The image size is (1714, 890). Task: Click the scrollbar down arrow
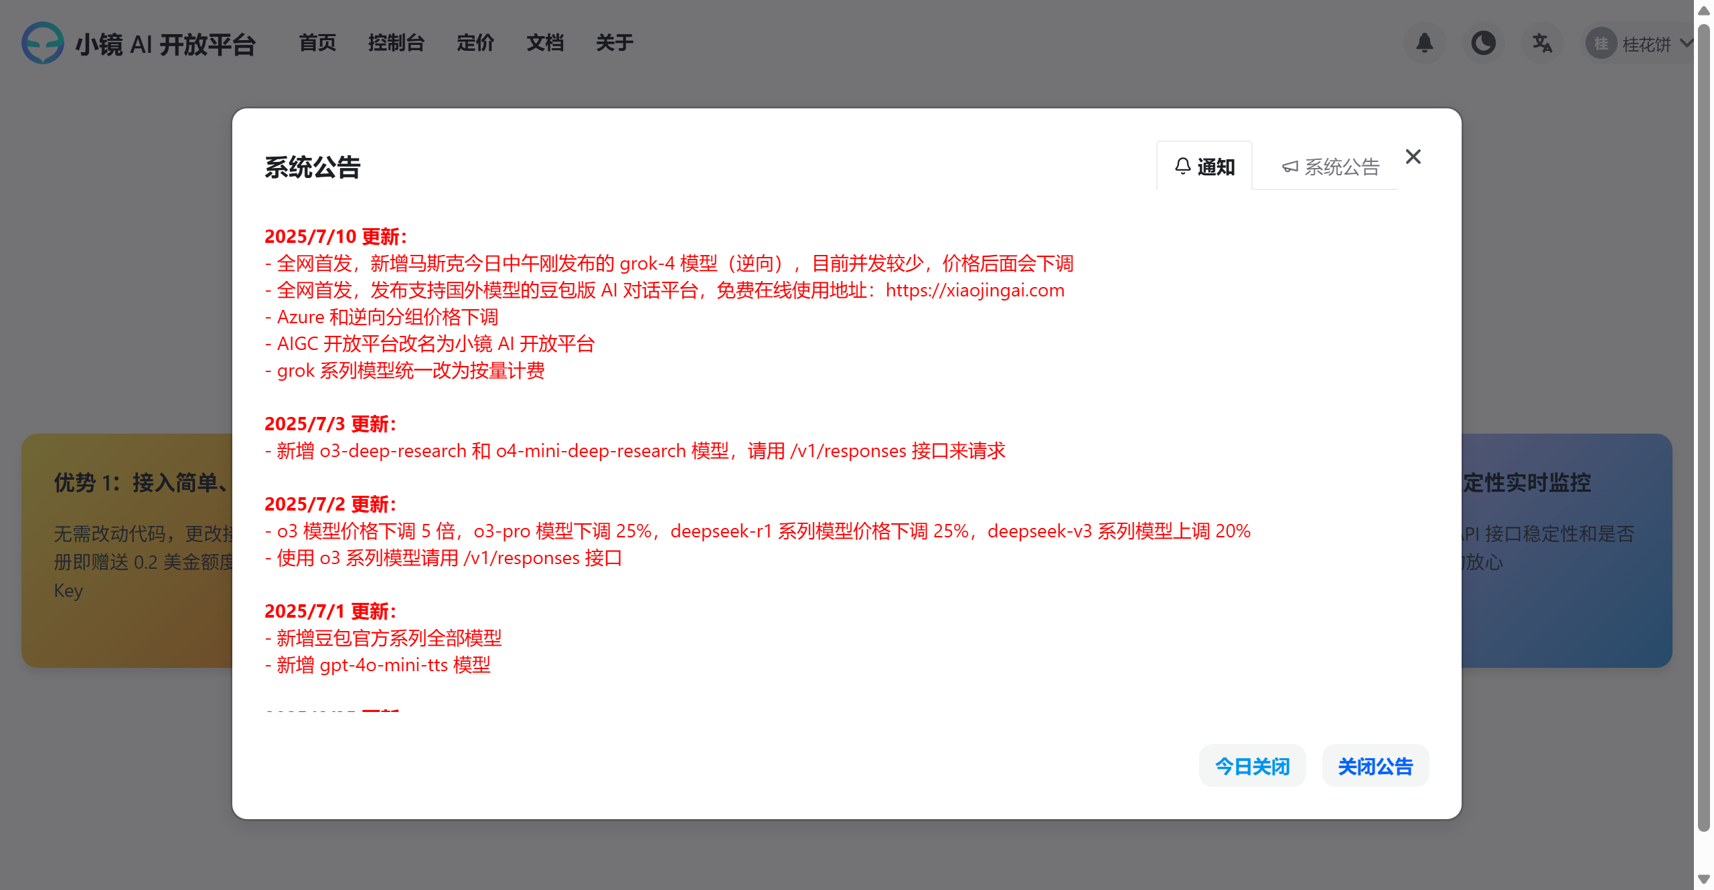1705,880
